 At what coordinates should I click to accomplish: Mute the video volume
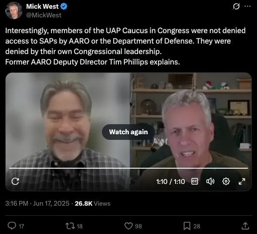(x=210, y=181)
